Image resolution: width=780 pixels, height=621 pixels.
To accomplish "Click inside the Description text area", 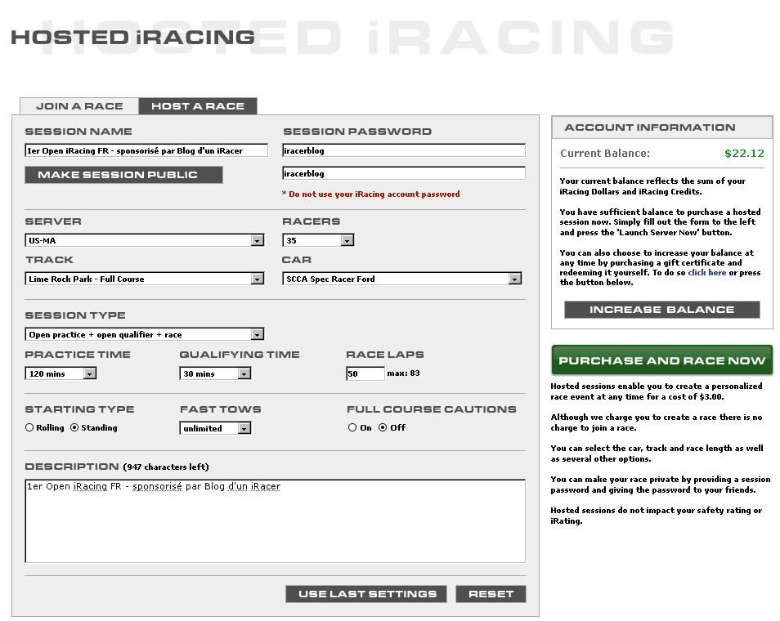I will click(x=275, y=521).
